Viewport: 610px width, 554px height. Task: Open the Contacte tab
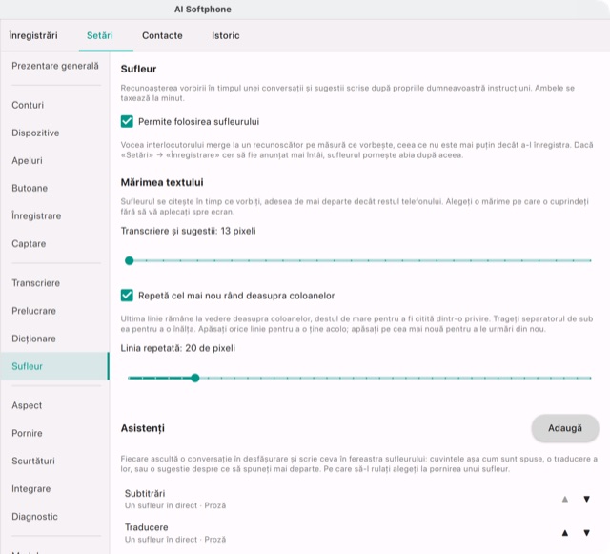click(162, 35)
